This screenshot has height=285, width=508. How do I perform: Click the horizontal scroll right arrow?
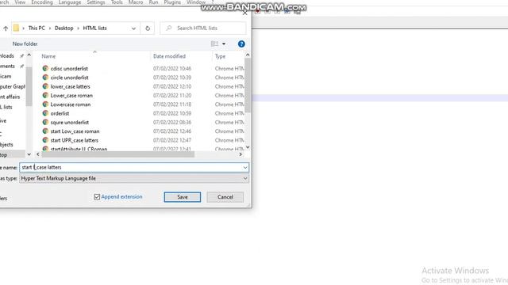[241, 154]
